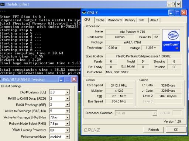Close the i865/i875P/i848 Tweaker window

74,79
